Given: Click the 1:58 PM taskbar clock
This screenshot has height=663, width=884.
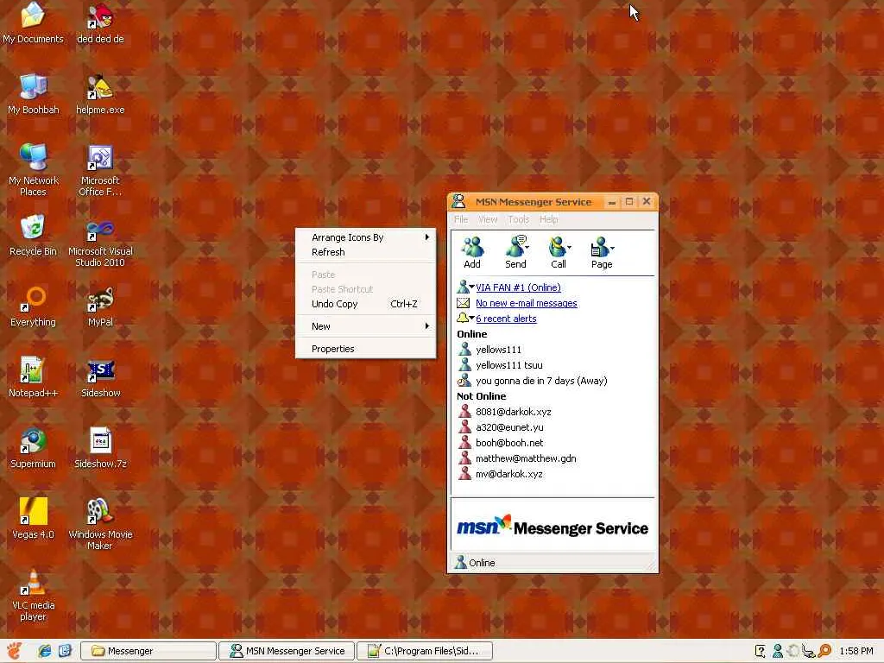Looking at the screenshot, I should coord(856,651).
